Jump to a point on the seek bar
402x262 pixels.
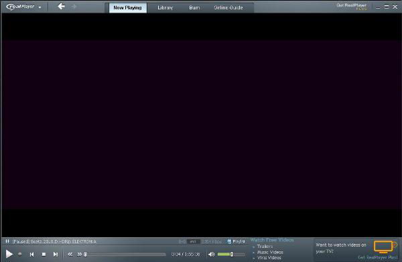(127, 255)
